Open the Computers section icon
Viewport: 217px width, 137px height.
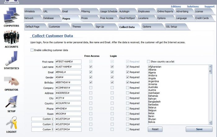pyautogui.click(x=11, y=15)
